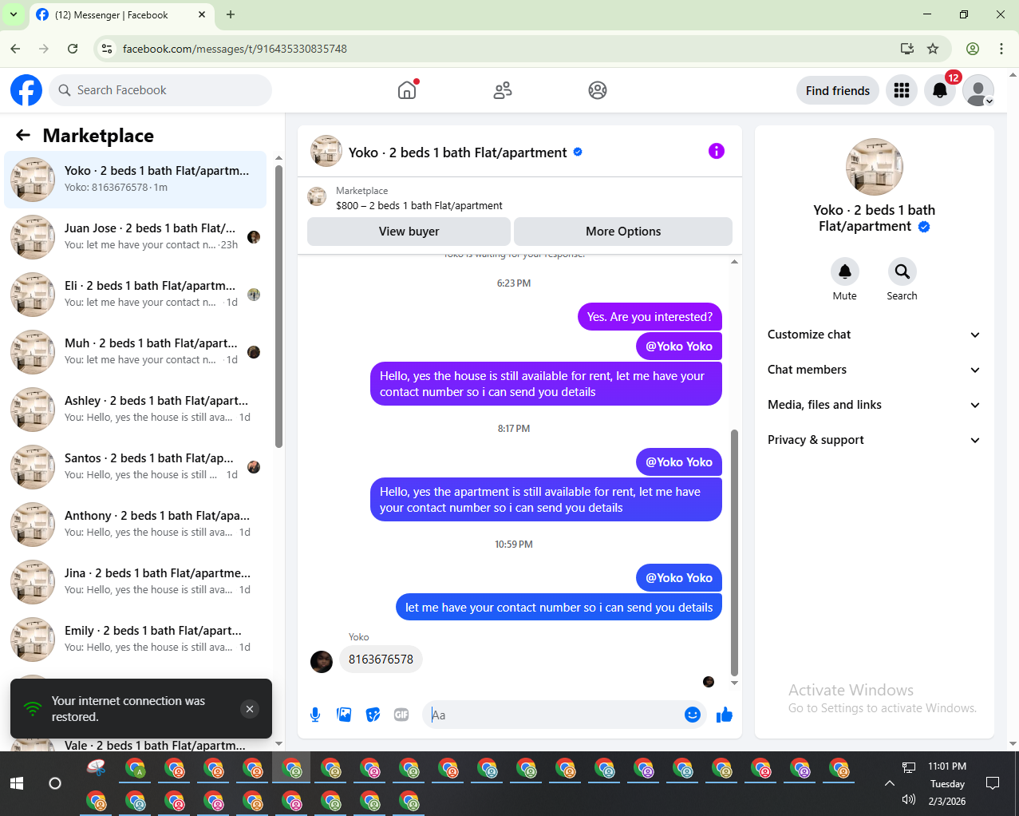Open the $800 listing link in chat header

[x=419, y=205]
